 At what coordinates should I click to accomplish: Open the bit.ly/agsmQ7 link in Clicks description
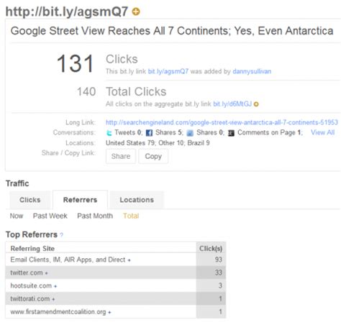pos(168,71)
